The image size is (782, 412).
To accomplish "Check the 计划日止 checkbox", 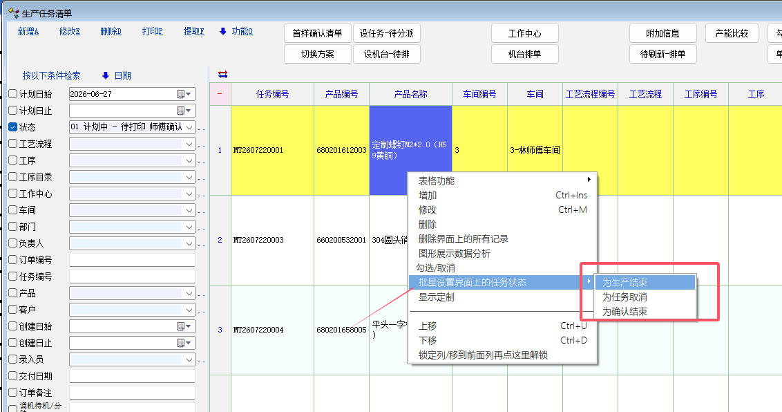I will pos(13,111).
